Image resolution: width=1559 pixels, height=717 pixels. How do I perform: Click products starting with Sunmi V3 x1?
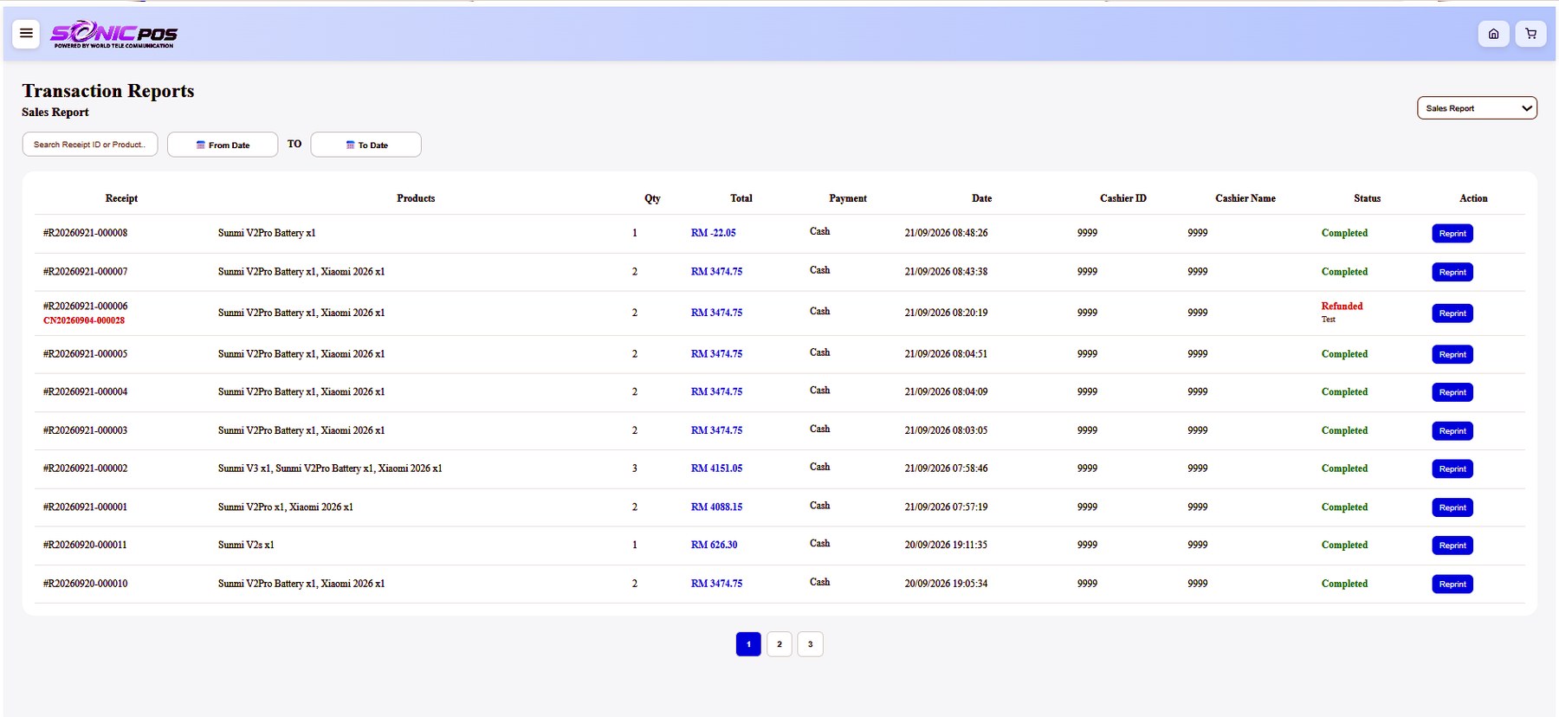point(330,468)
